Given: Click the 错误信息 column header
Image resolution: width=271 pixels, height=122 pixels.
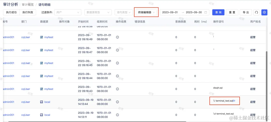Looking at the screenshot, I should coord(140,22).
